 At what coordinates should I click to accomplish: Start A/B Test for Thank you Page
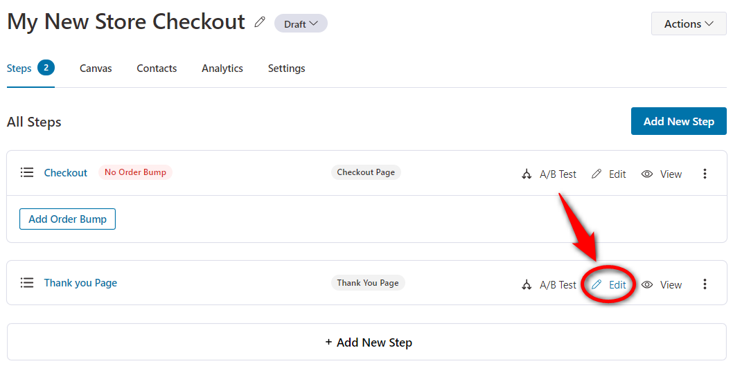tap(549, 284)
